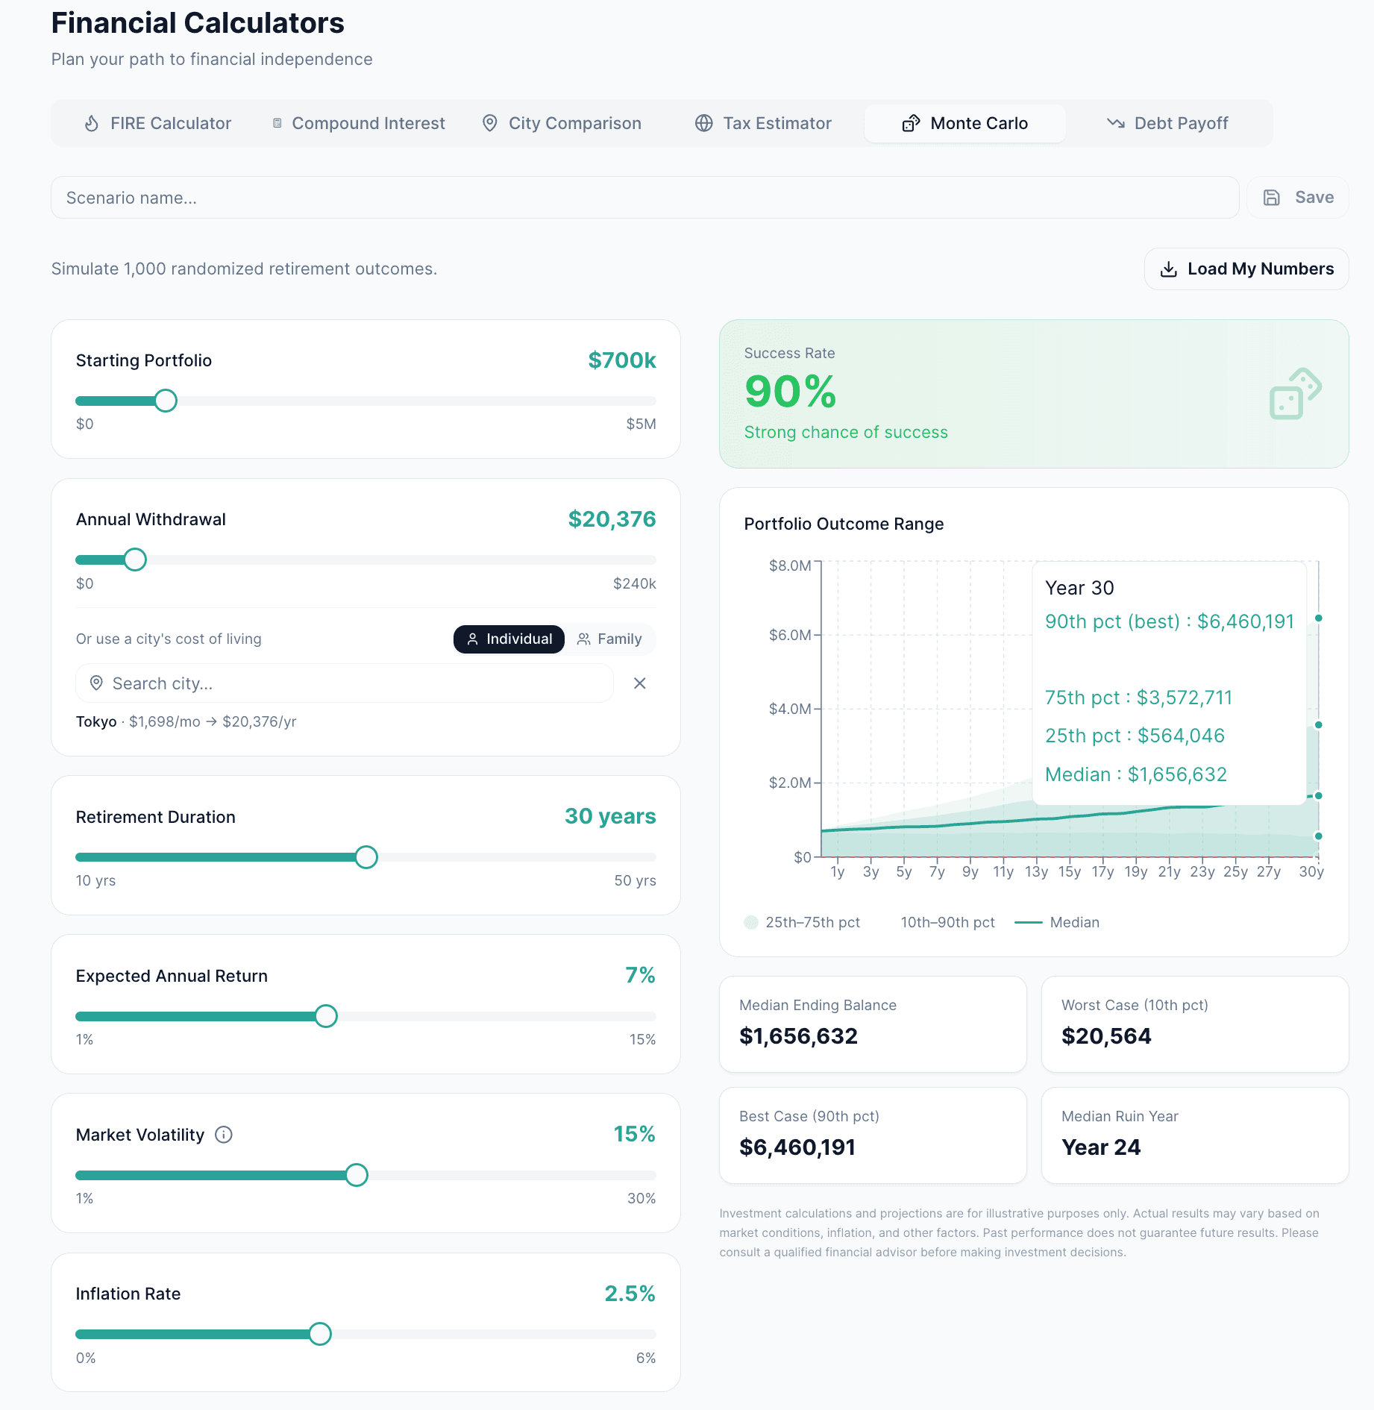Click the Compound Interest calculator icon

[x=277, y=122]
